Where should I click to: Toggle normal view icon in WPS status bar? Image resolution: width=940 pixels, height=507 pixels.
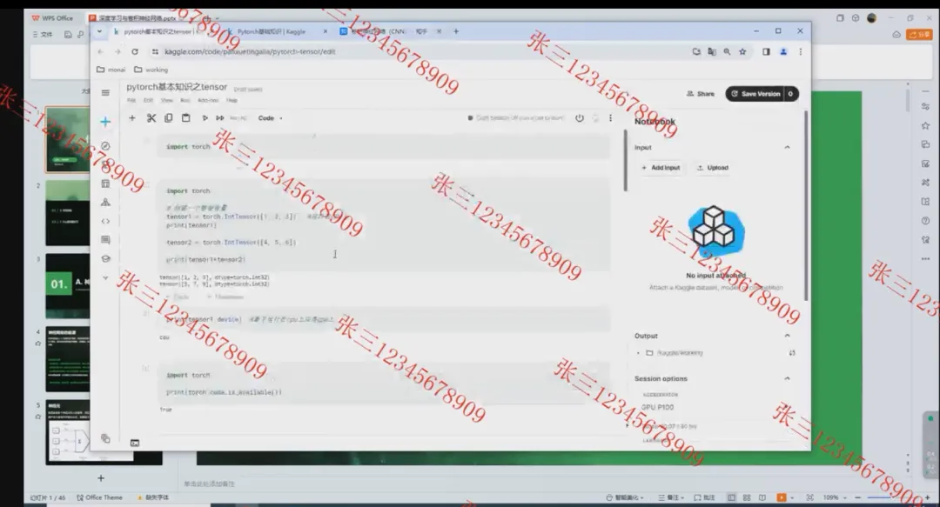(x=731, y=497)
